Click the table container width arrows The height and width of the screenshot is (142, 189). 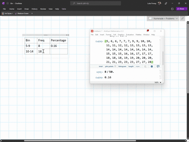pyautogui.click(x=67, y=35)
